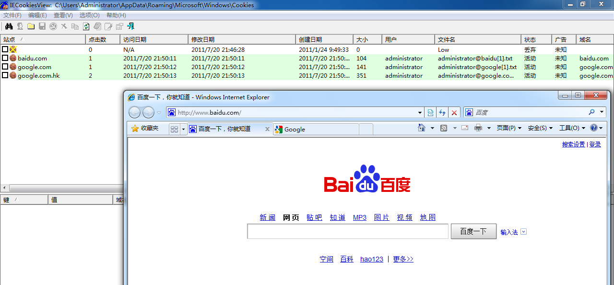Open the 帮助(H) menu
Viewport: 614px width, 285px height.
coord(116,15)
